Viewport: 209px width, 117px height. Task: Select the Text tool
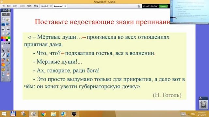point(8,69)
